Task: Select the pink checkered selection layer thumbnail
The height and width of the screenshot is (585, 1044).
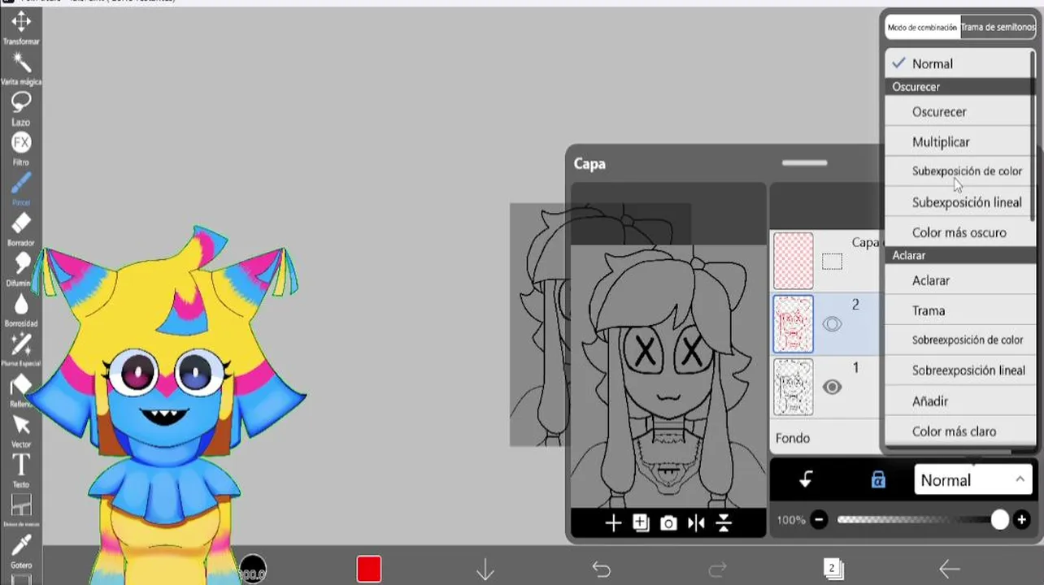Action: (793, 261)
